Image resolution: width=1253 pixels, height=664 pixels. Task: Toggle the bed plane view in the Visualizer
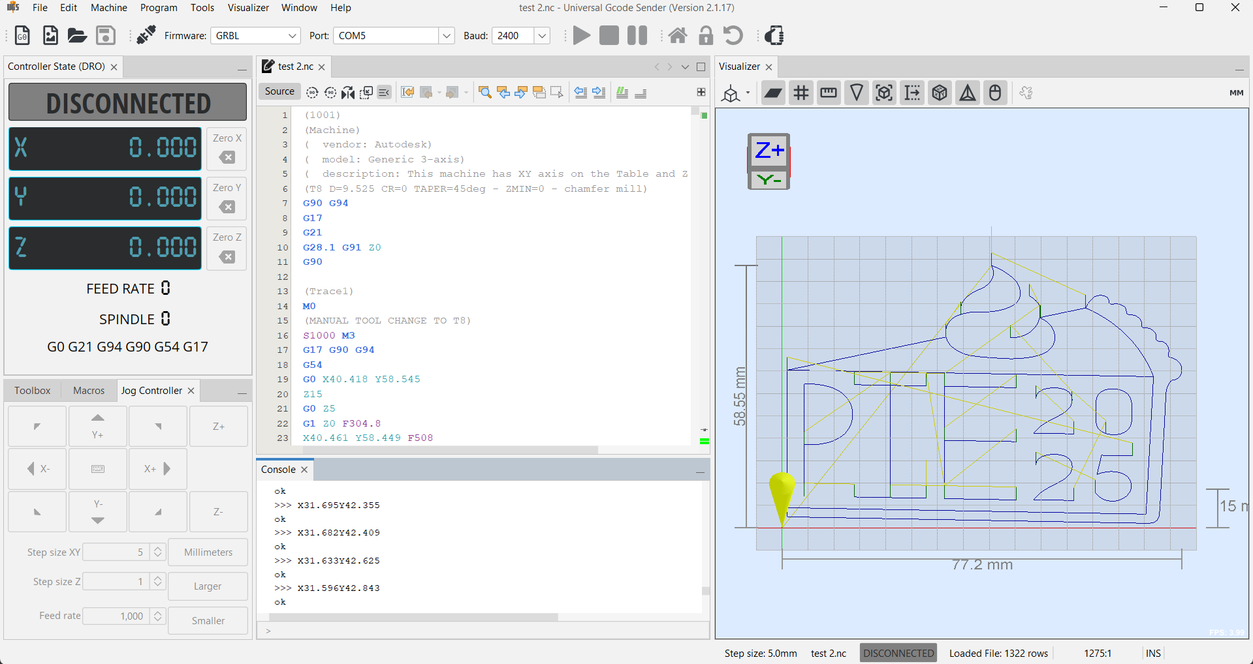coord(773,93)
